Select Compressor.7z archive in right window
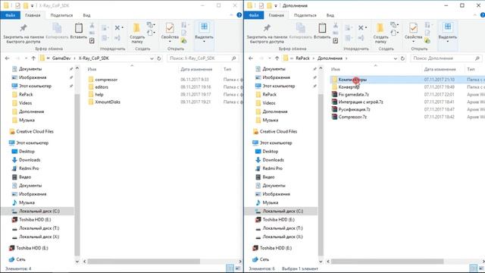Viewport: 485px width, 273px height. point(352,117)
